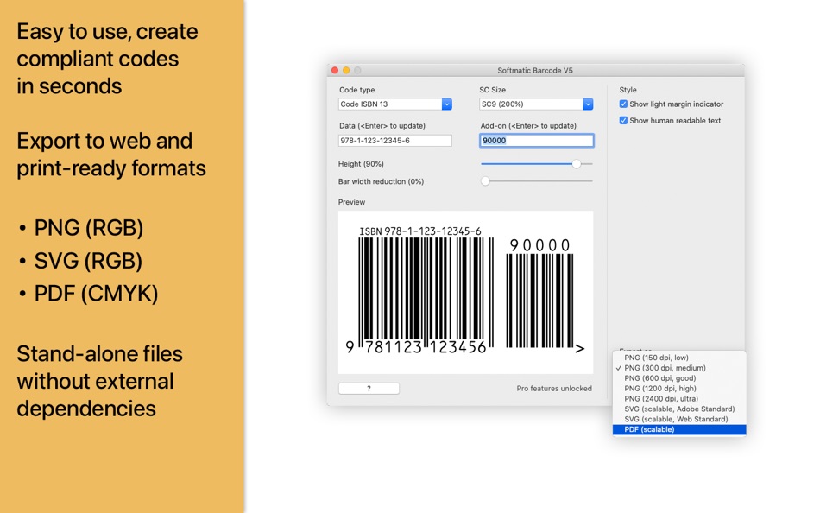Click the Softmatic Barcode V5 title bar text
This screenshot has height=513, width=820.
pyautogui.click(x=535, y=70)
